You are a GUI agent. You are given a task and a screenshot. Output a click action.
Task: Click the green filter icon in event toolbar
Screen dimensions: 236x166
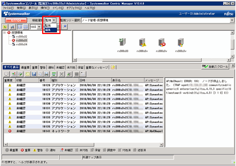[54, 74]
